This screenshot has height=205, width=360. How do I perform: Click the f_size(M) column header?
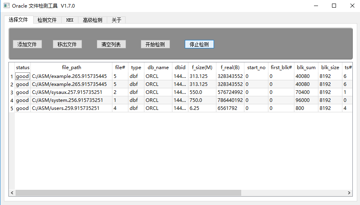coord(202,68)
